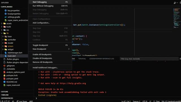Click Live Share status bar icon
The image size is (181, 102).
(x=18, y=101)
